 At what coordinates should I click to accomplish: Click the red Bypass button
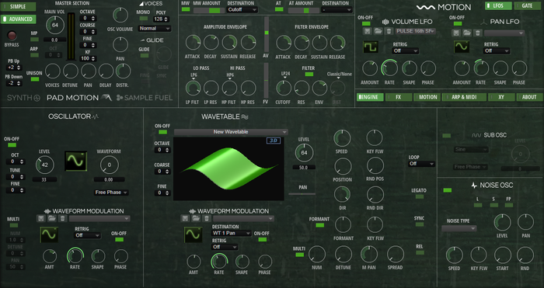pyautogui.click(x=12, y=36)
